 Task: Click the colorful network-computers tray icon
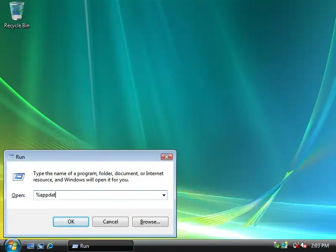[x=284, y=245]
